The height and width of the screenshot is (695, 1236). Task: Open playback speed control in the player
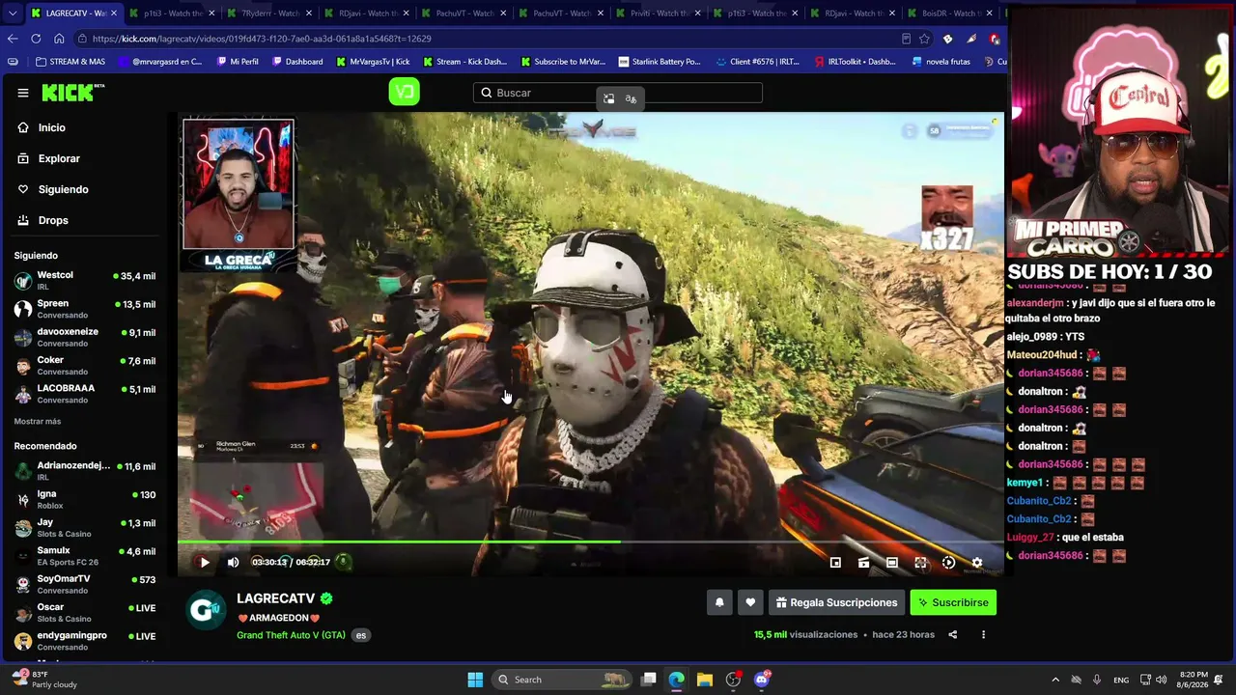(x=948, y=562)
